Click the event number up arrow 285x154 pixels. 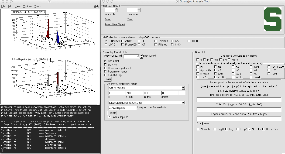point(141,55)
